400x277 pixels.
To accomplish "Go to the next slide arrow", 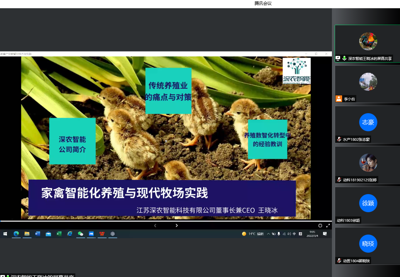I will (177, 226).
